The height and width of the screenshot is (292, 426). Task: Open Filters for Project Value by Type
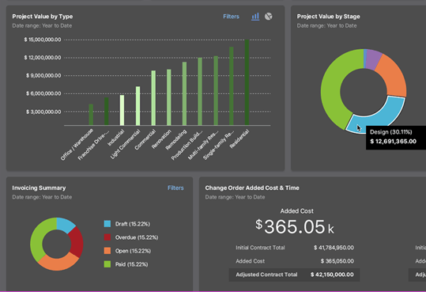pos(231,17)
